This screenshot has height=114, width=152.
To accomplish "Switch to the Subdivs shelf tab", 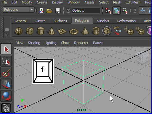I will 103,21.
